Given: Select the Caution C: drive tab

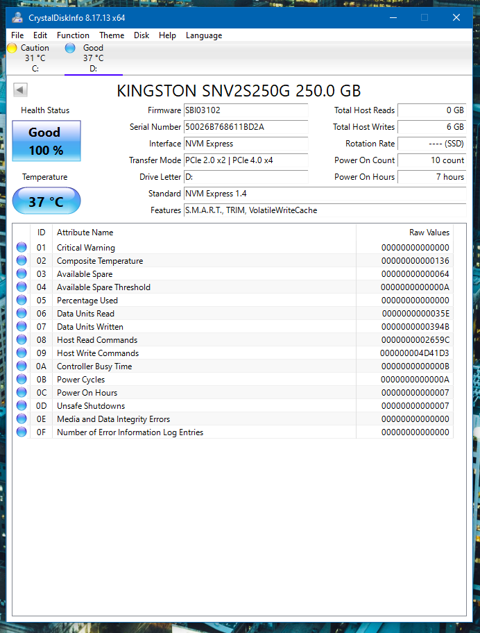Looking at the screenshot, I should (x=35, y=58).
